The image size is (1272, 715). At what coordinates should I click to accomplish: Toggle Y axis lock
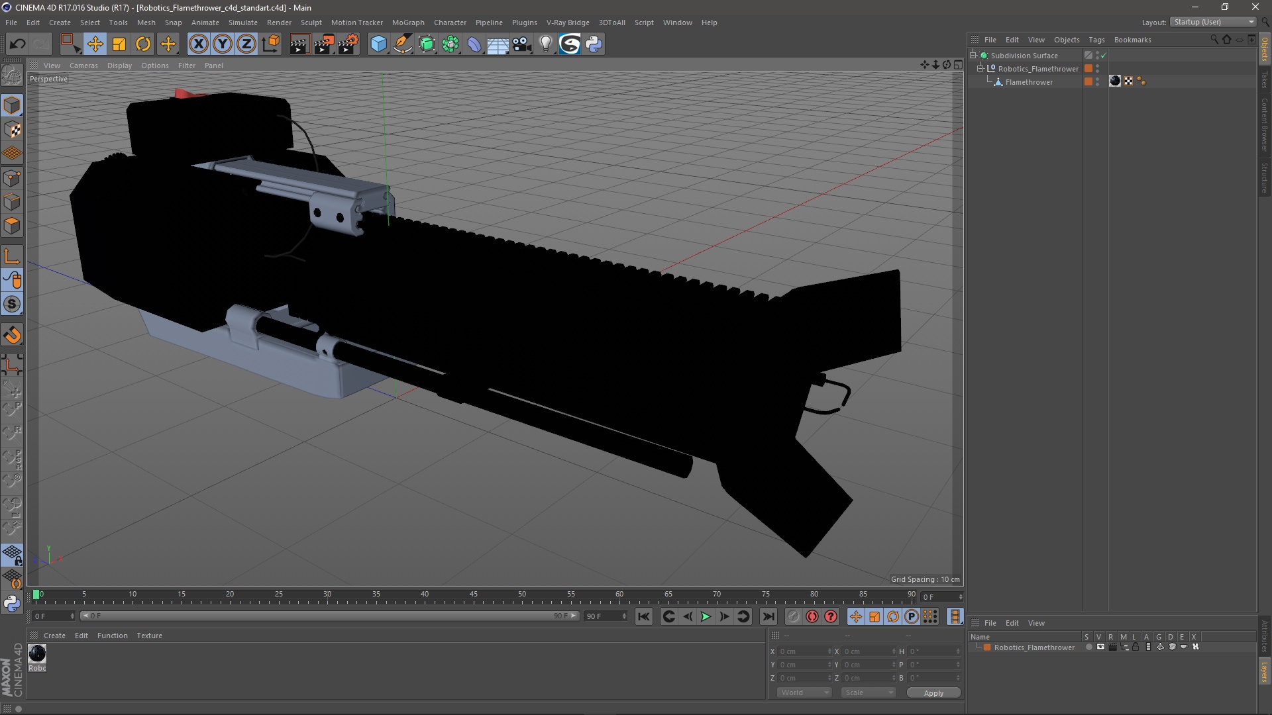(223, 44)
